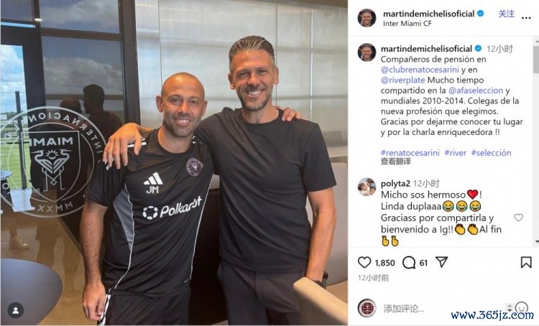
Task: Open #river hashtag
Action: coord(456,153)
